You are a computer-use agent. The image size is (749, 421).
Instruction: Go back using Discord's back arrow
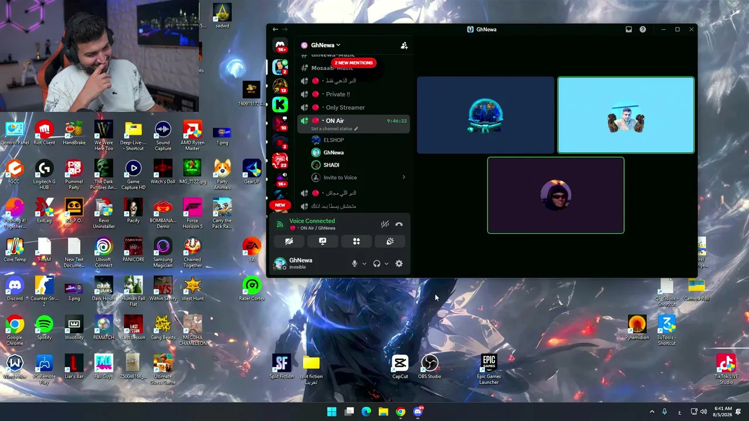(275, 29)
